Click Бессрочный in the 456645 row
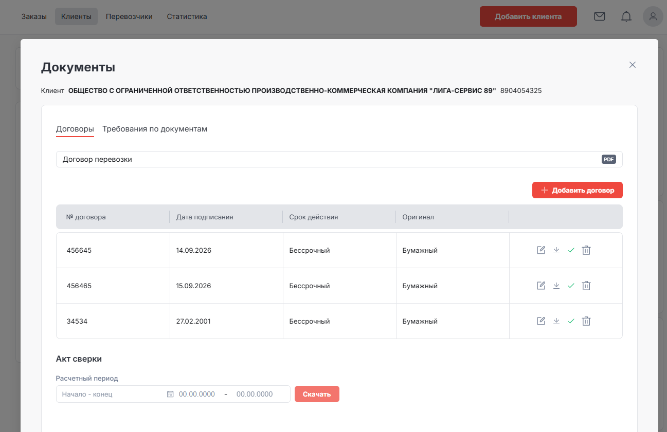 tap(310, 250)
